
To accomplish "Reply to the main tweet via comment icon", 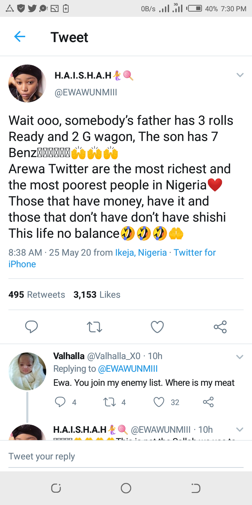I will tap(31, 327).
